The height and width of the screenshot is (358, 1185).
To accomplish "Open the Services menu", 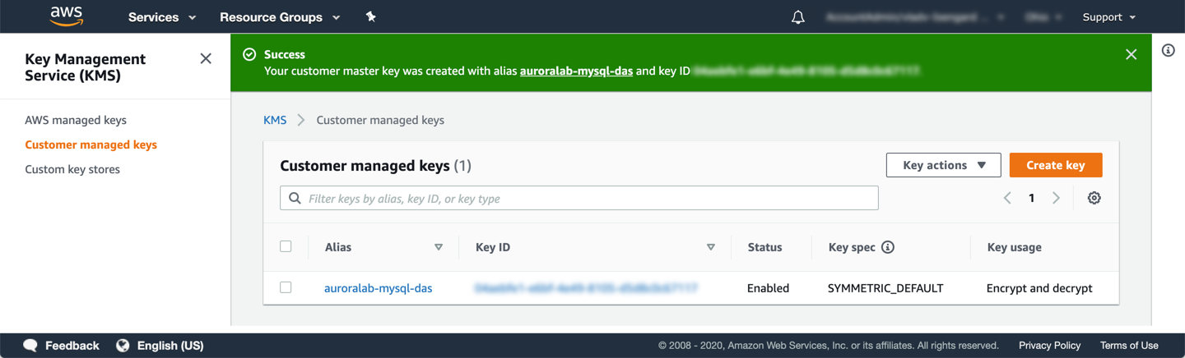I will [x=162, y=17].
